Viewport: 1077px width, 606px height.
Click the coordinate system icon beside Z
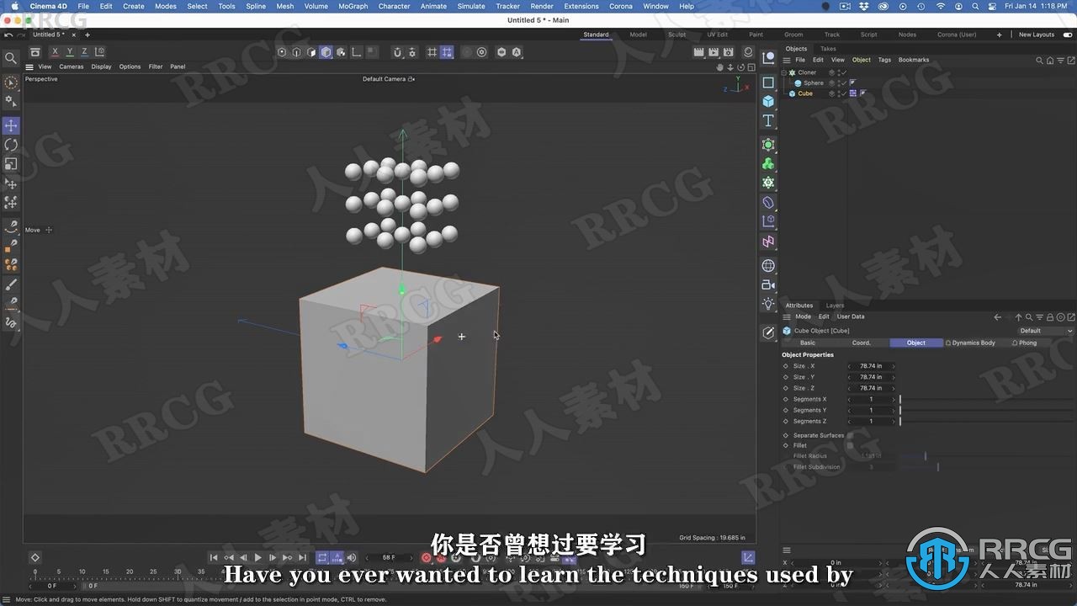[x=100, y=52]
